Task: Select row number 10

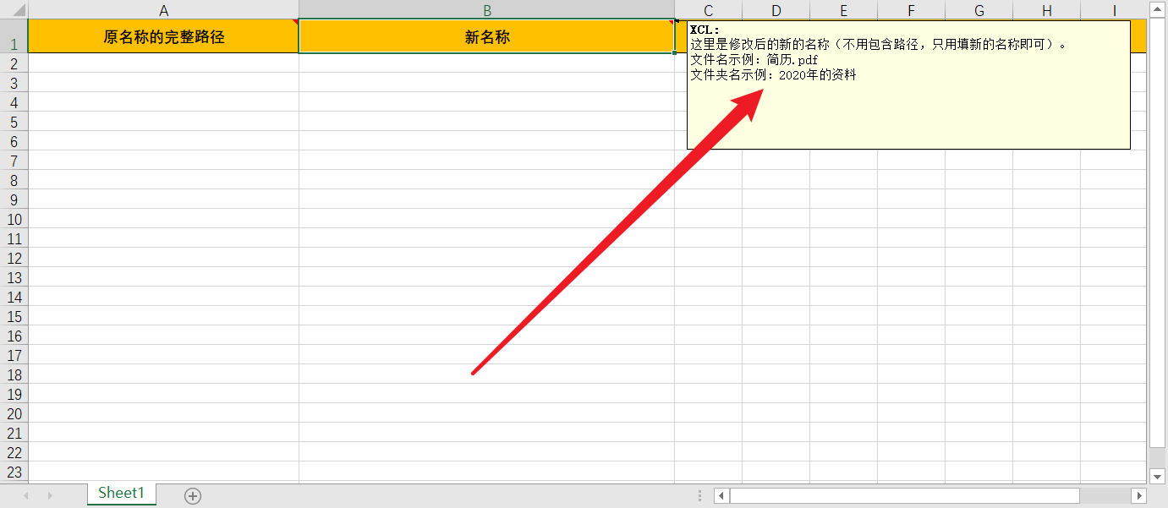Action: coord(13,219)
